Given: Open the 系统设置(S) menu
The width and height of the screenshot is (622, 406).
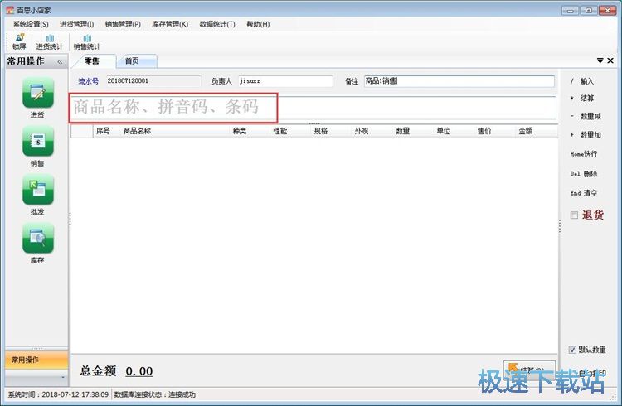Looking at the screenshot, I should [x=31, y=24].
